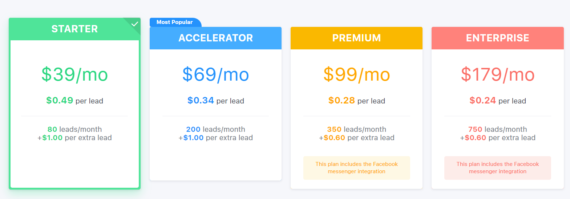
Task: Click the $0.34 per lead text
Action: coord(215,101)
